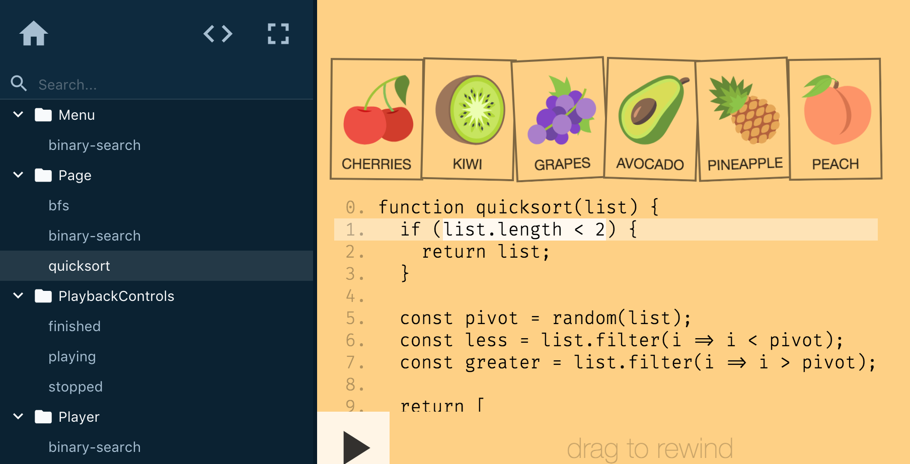Collapse the Player section
This screenshot has height=464, width=910.
[x=18, y=417]
